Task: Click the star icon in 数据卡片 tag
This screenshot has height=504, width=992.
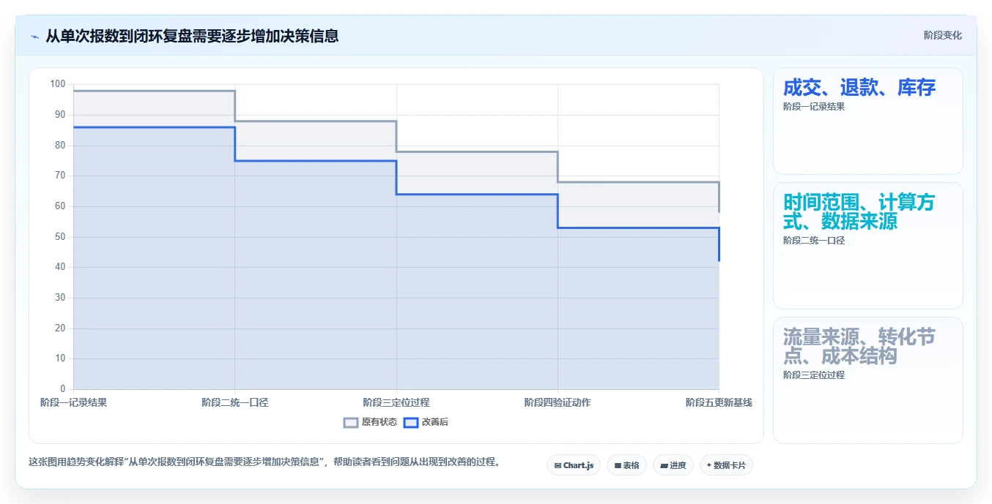Action: click(x=709, y=465)
